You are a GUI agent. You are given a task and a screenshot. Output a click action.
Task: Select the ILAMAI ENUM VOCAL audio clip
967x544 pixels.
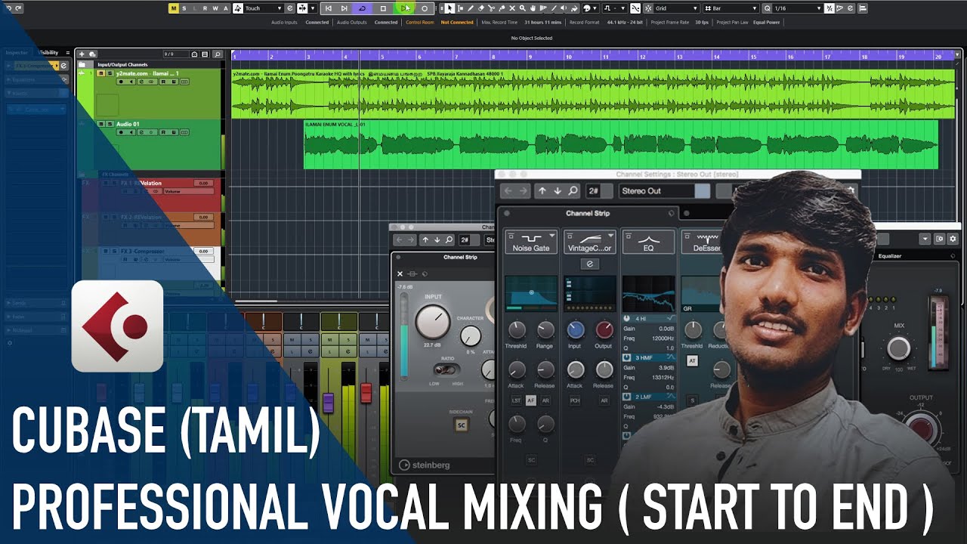coord(621,144)
